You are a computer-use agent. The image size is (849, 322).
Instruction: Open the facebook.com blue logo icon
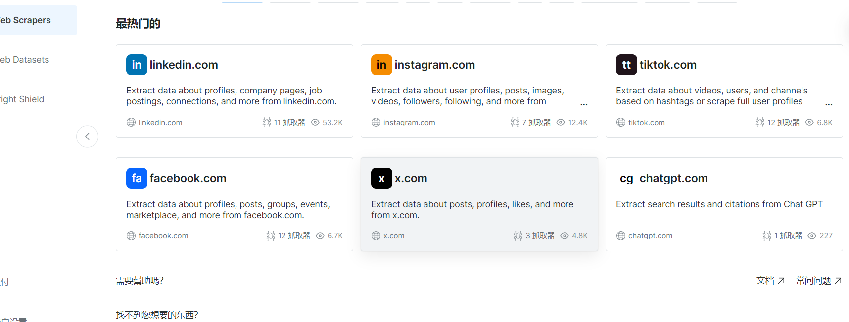[x=137, y=178]
